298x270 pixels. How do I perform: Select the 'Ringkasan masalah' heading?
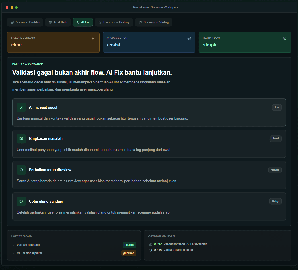tap(46, 139)
